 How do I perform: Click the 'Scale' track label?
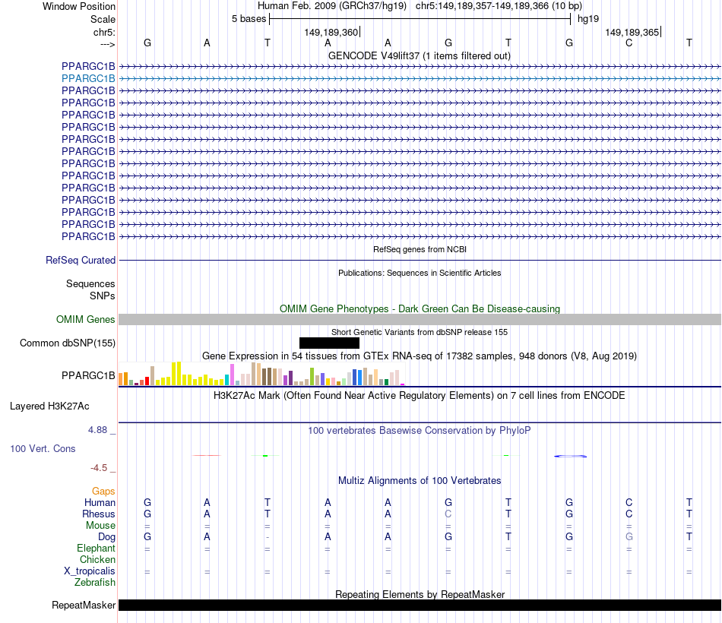[103, 19]
